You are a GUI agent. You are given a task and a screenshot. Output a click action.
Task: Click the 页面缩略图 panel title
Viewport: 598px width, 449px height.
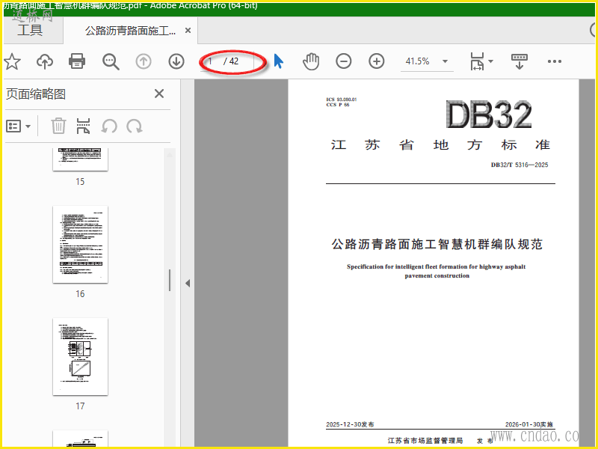tap(36, 94)
